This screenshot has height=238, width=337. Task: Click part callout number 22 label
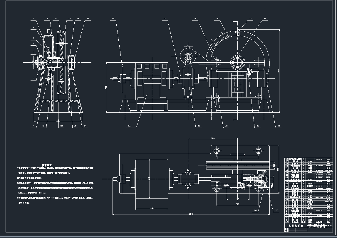click(x=199, y=126)
